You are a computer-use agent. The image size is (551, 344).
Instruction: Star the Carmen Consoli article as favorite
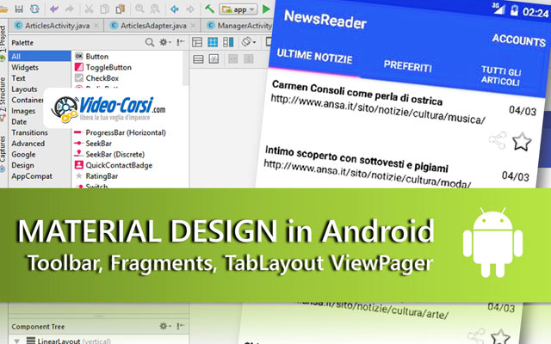(522, 141)
